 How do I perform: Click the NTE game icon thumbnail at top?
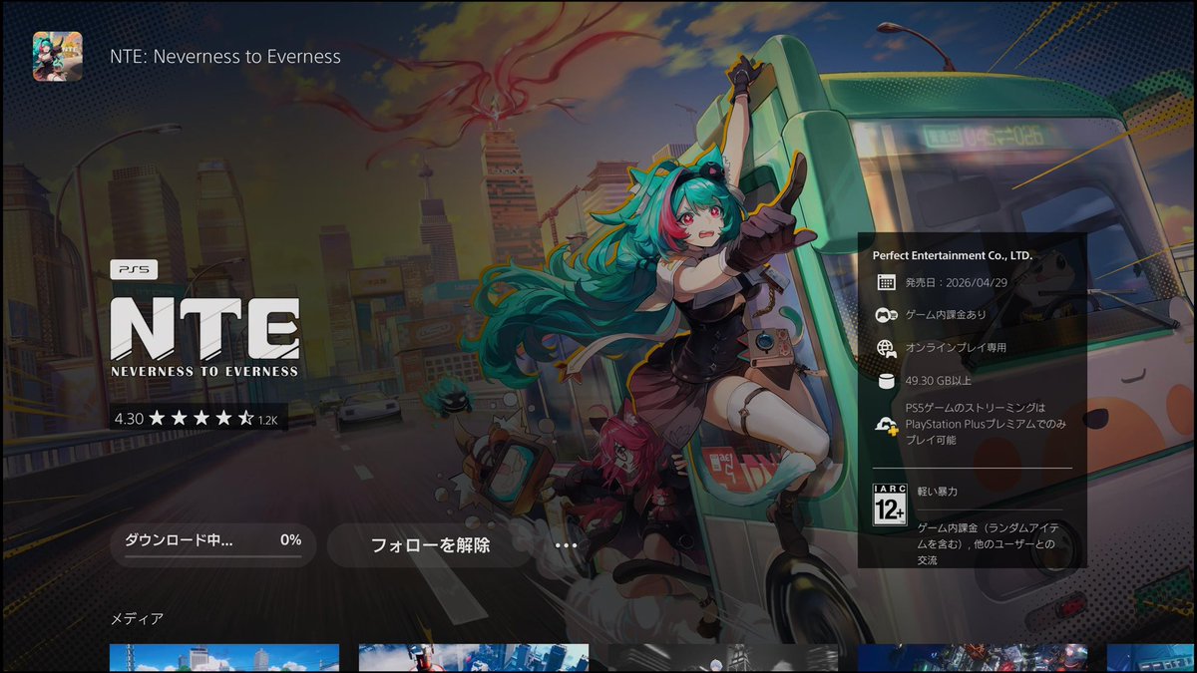pos(57,56)
